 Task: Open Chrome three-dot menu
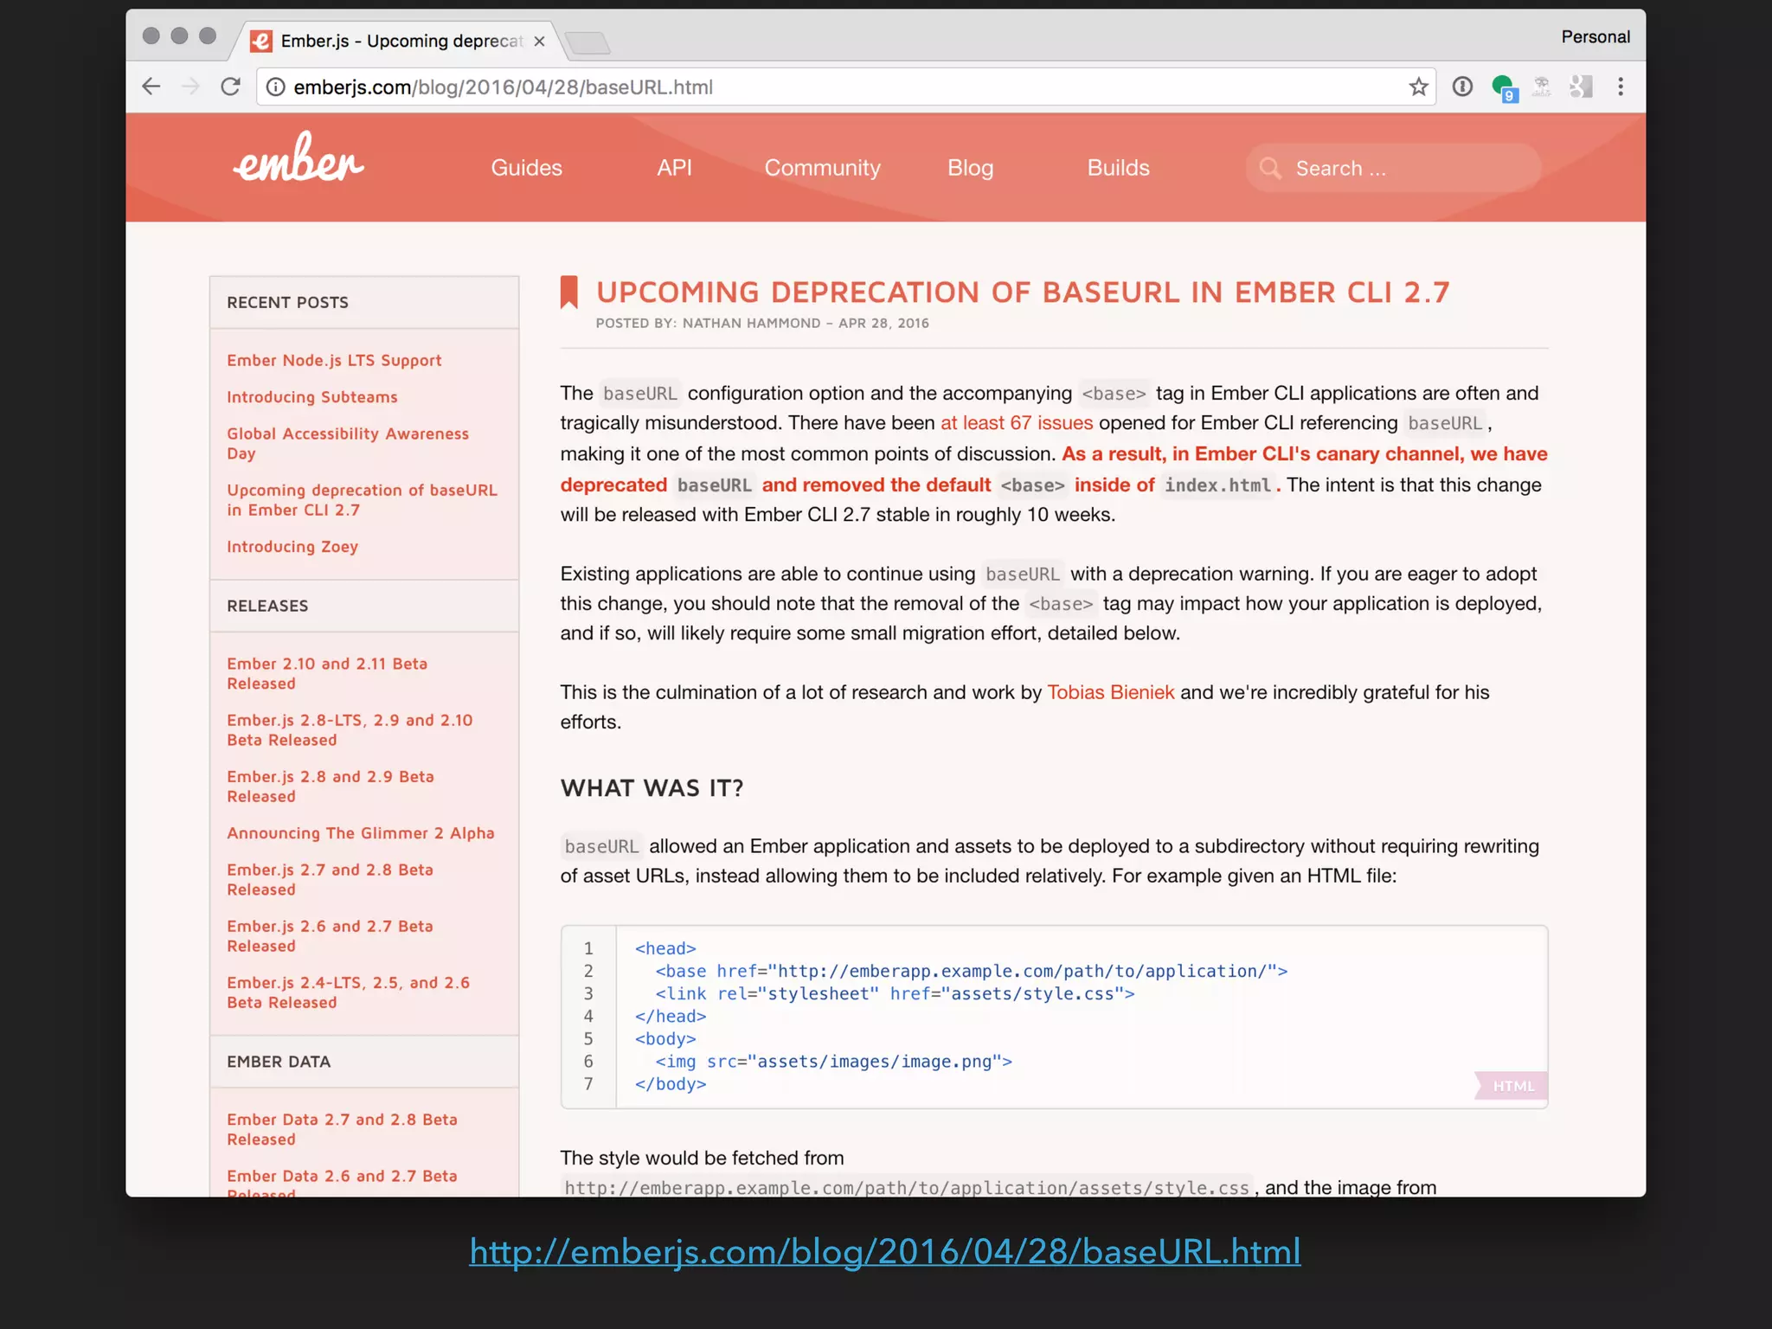point(1620,87)
